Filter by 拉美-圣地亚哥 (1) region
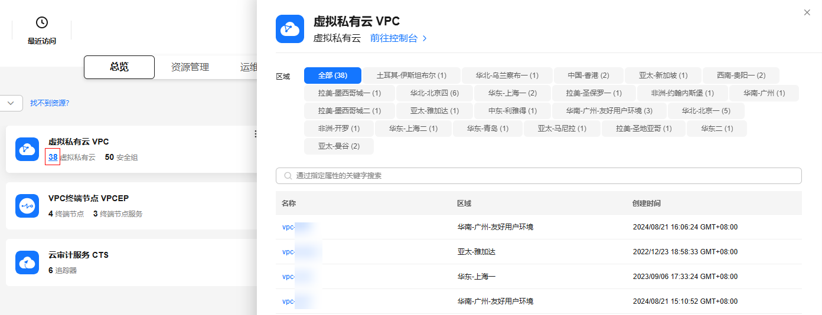 coord(644,129)
